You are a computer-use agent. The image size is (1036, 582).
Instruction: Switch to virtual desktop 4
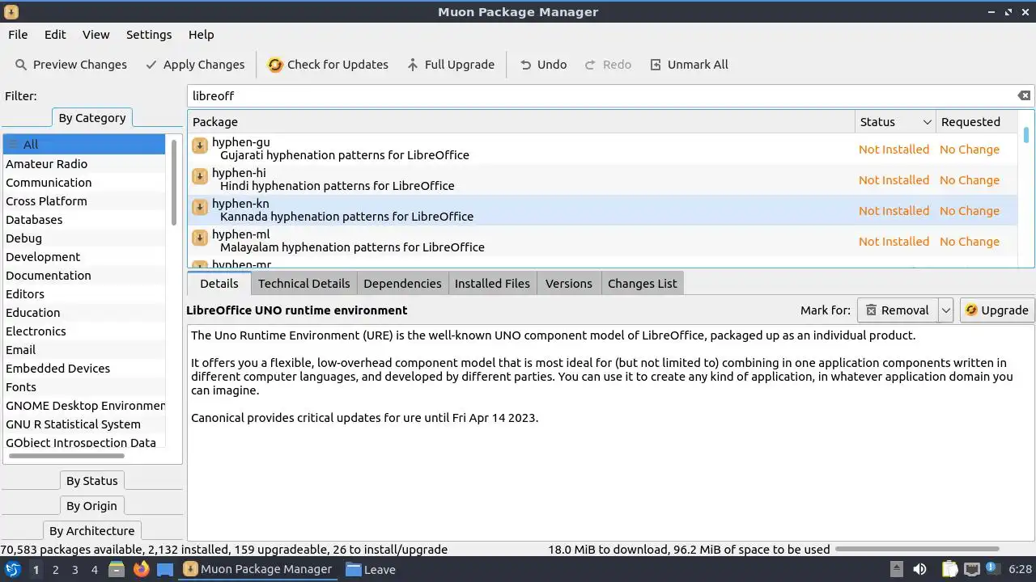(x=94, y=570)
